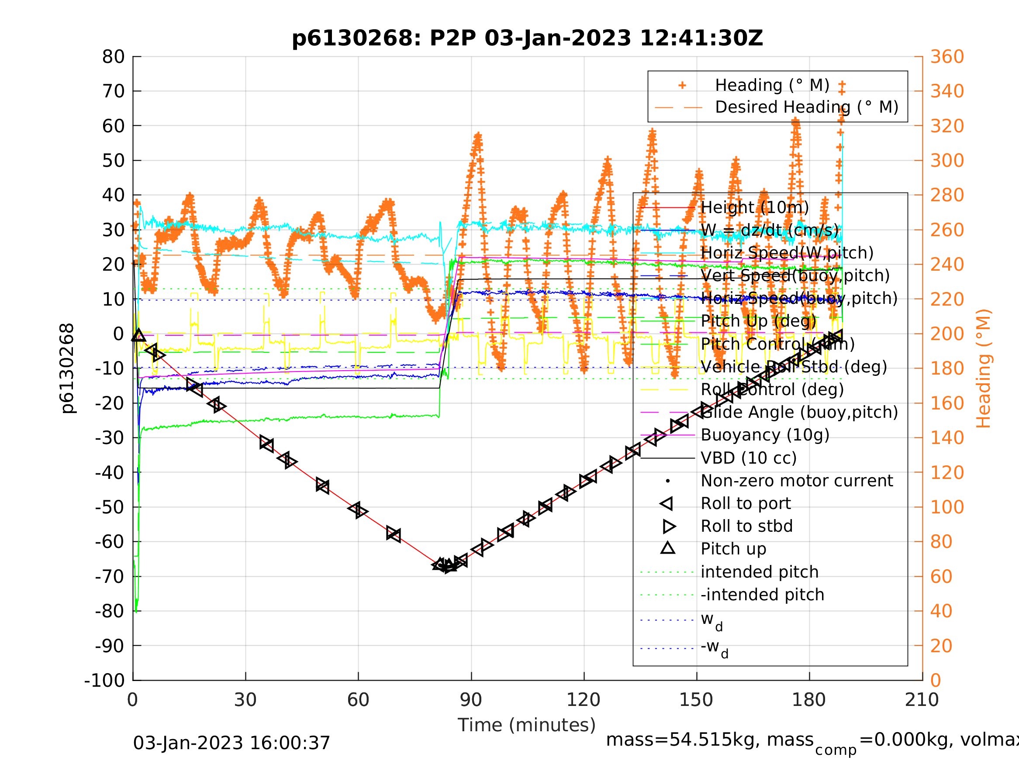Click the Roll to port legend label
Viewport: 1019px width, 764px height.
pos(746,503)
